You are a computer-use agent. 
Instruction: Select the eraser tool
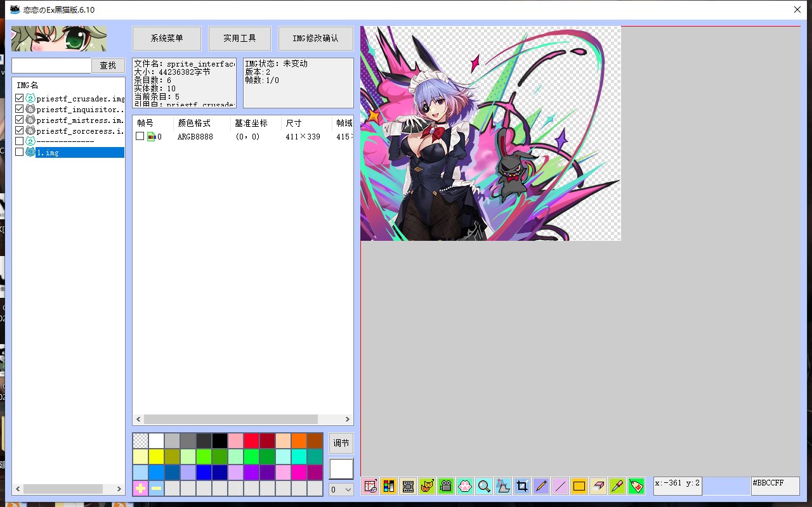coord(598,486)
